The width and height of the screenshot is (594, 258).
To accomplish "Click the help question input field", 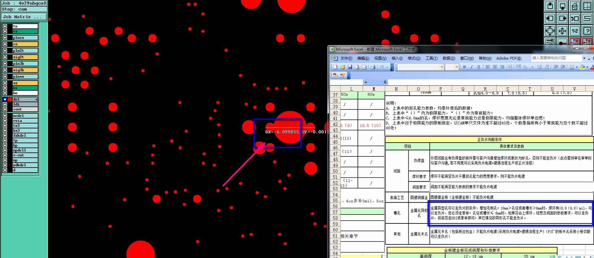I will pos(556,58).
